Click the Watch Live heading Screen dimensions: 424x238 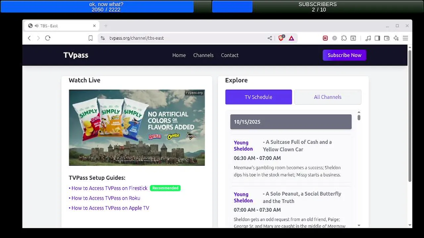pyautogui.click(x=84, y=80)
